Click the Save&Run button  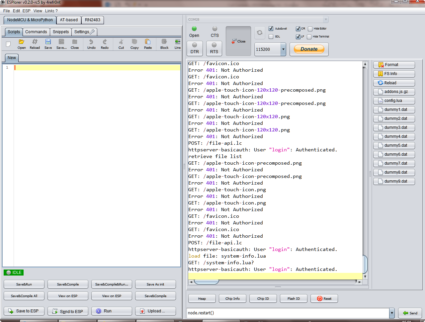(24, 284)
